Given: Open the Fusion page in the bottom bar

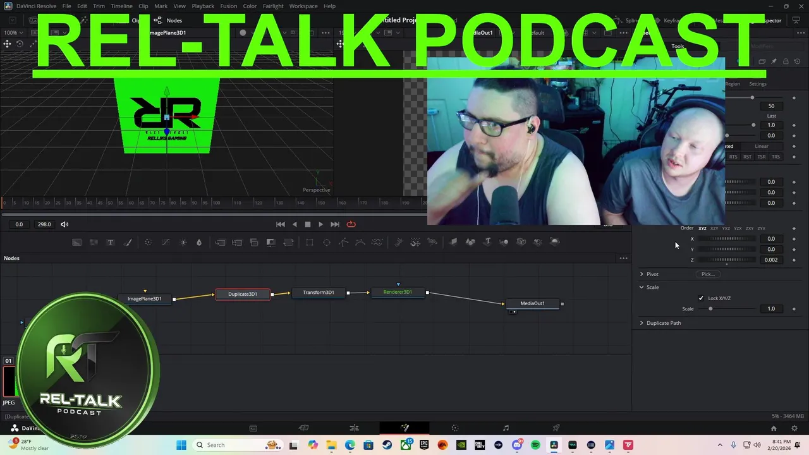Looking at the screenshot, I should (x=404, y=428).
